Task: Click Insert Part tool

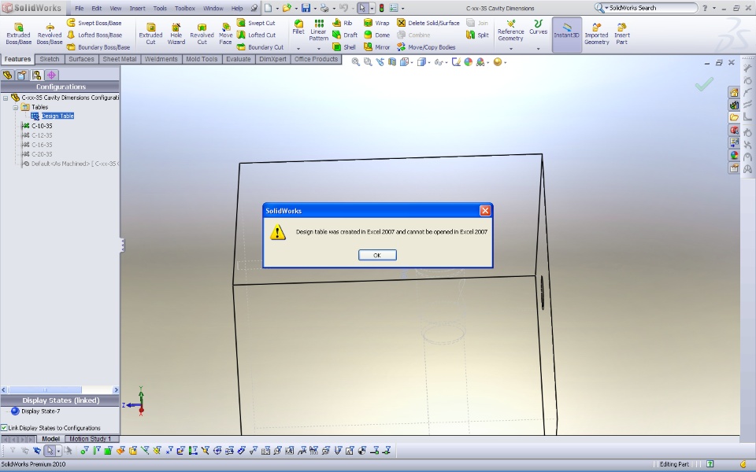Action: point(622,33)
